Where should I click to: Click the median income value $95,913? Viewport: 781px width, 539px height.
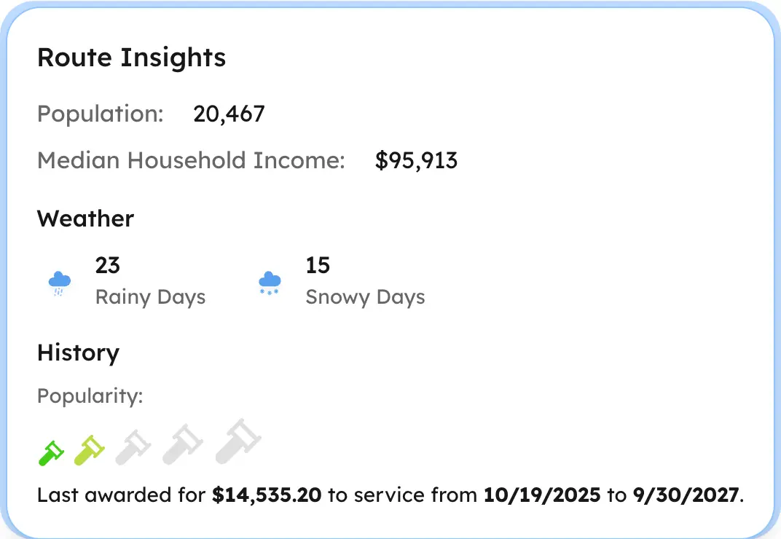pyautogui.click(x=417, y=160)
